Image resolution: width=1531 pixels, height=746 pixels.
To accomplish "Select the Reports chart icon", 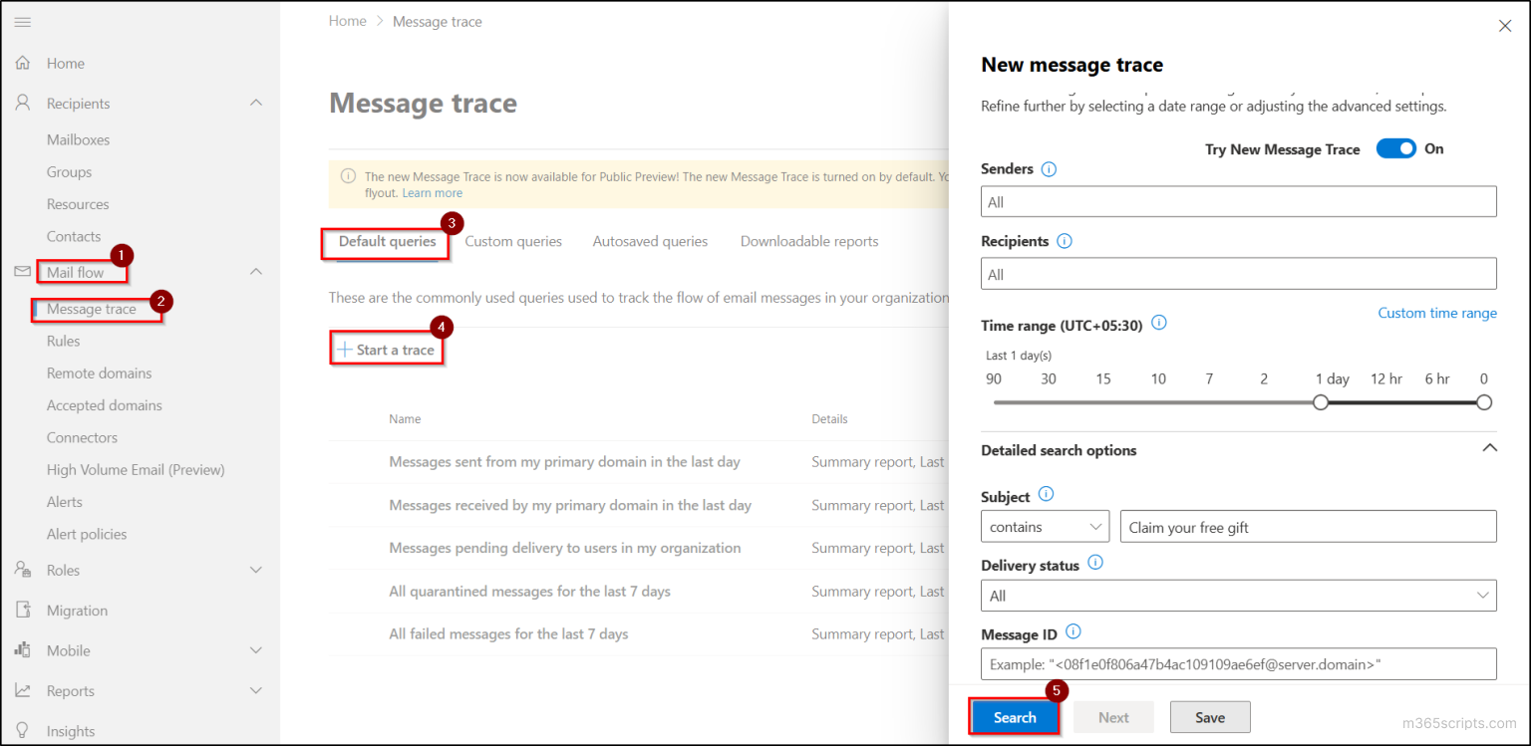I will coord(22,690).
